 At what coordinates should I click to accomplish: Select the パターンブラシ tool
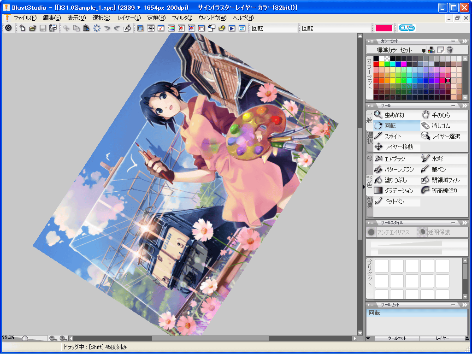(x=396, y=169)
